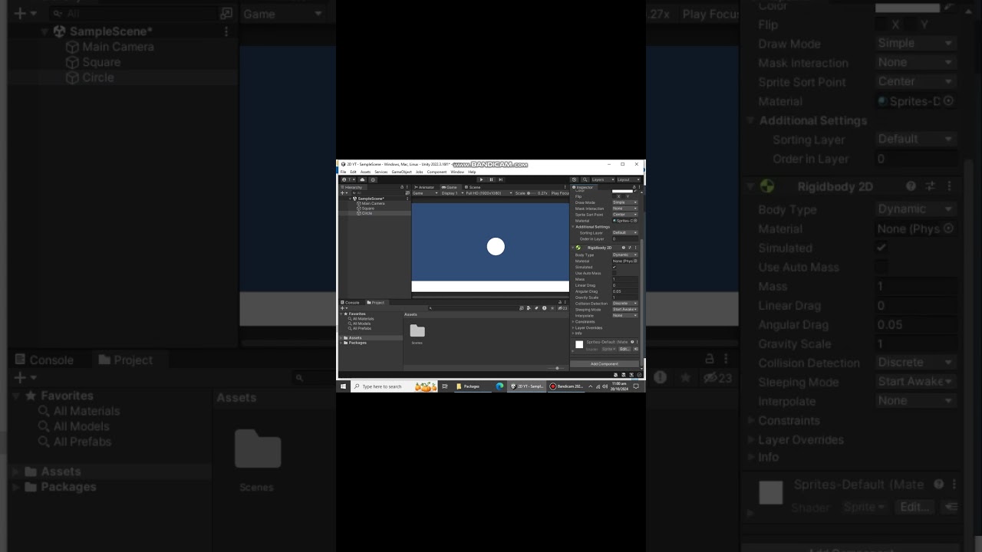The height and width of the screenshot is (552, 982).
Task: Toggle Flip X checkbox
Action: coord(614,196)
